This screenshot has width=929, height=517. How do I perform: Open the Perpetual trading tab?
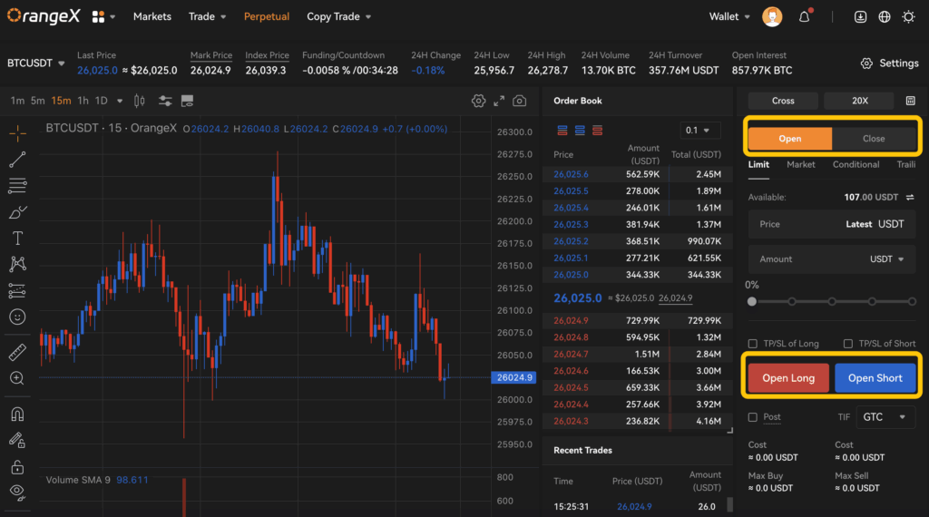(x=267, y=16)
